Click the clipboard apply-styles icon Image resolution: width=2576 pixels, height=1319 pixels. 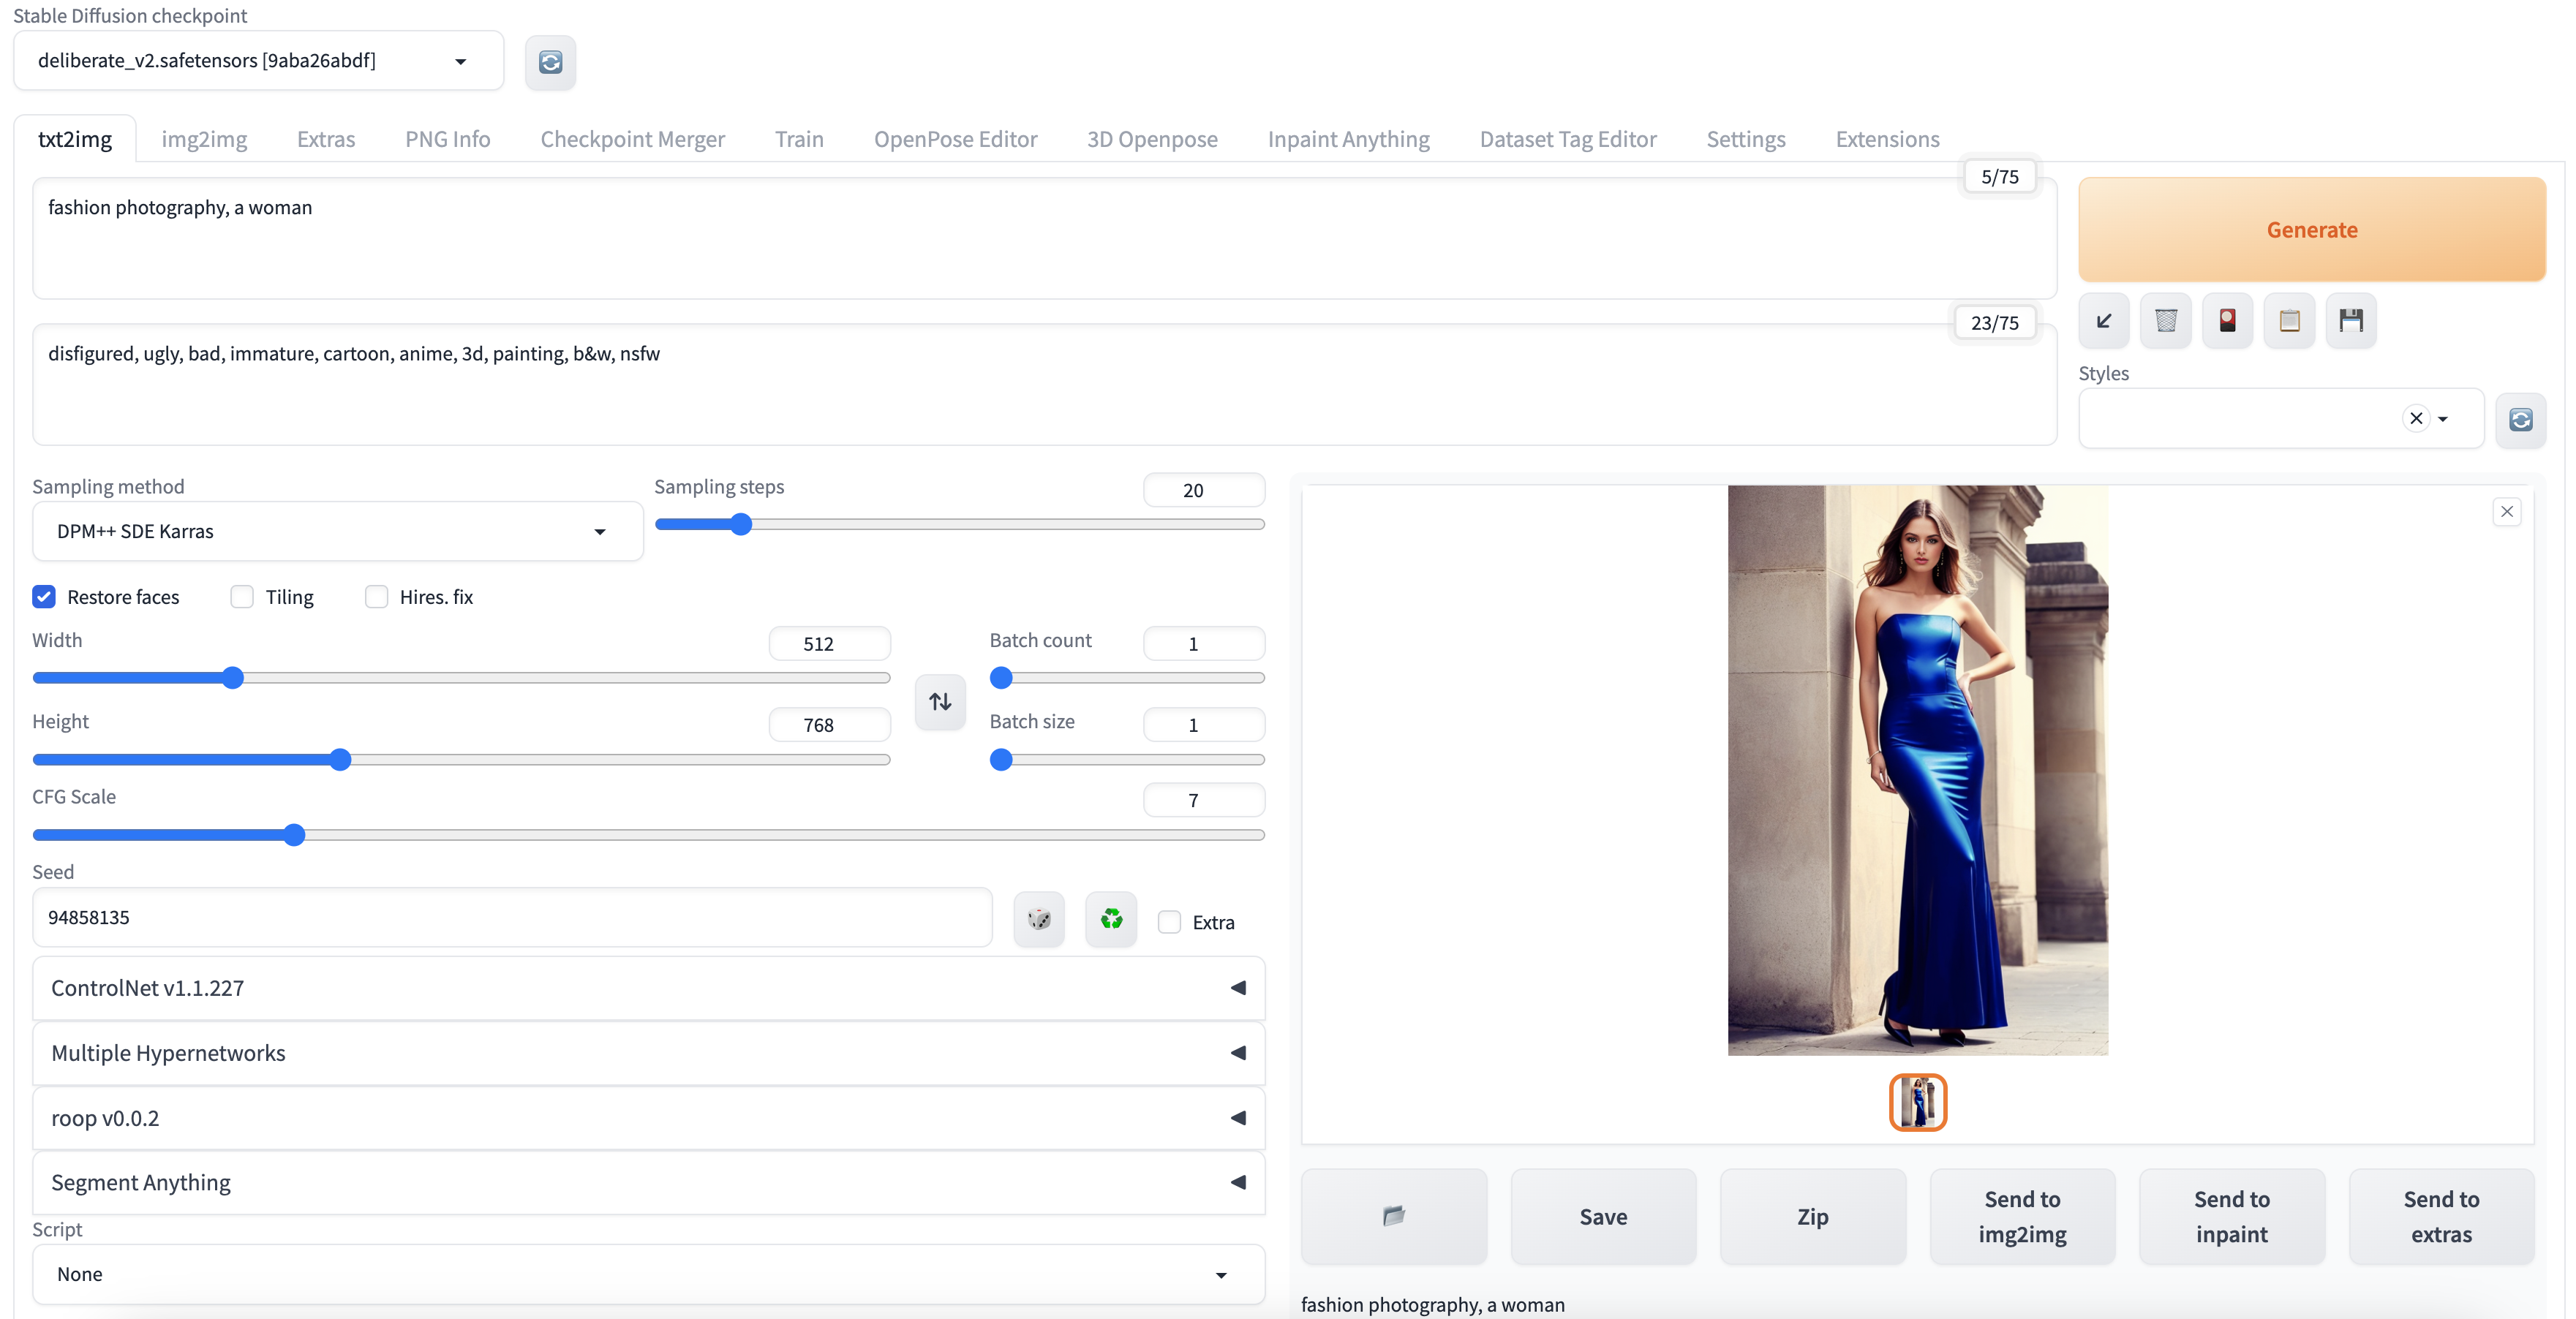(2289, 321)
